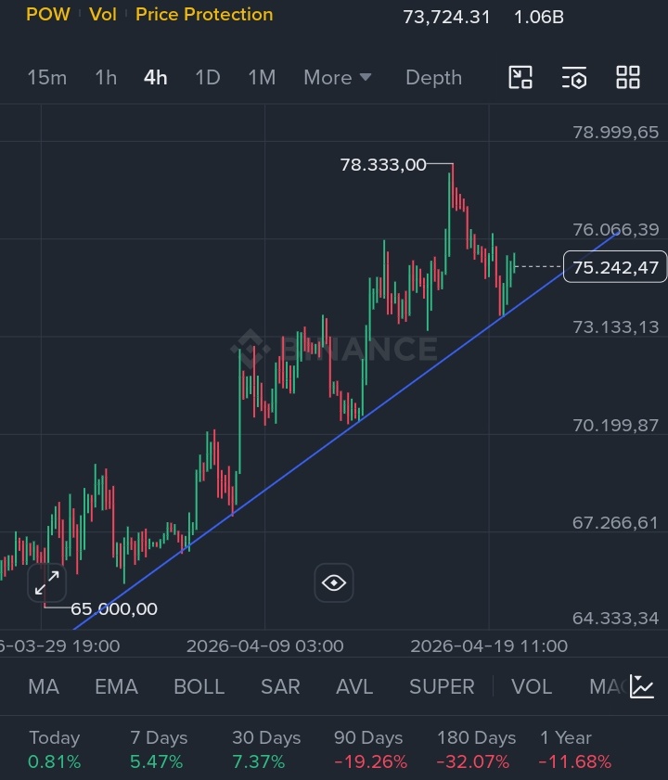This screenshot has height=780, width=668.
Task: Click the Today 0.81% change
Action: pos(54,749)
